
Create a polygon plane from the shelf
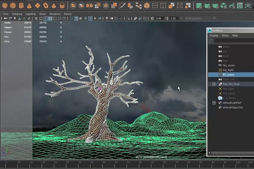click(37, 6)
